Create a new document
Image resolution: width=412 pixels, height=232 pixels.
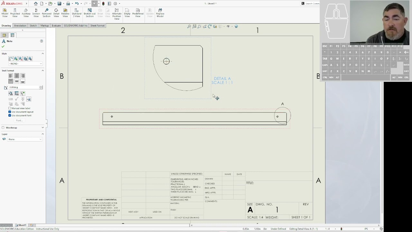coord(42,4)
